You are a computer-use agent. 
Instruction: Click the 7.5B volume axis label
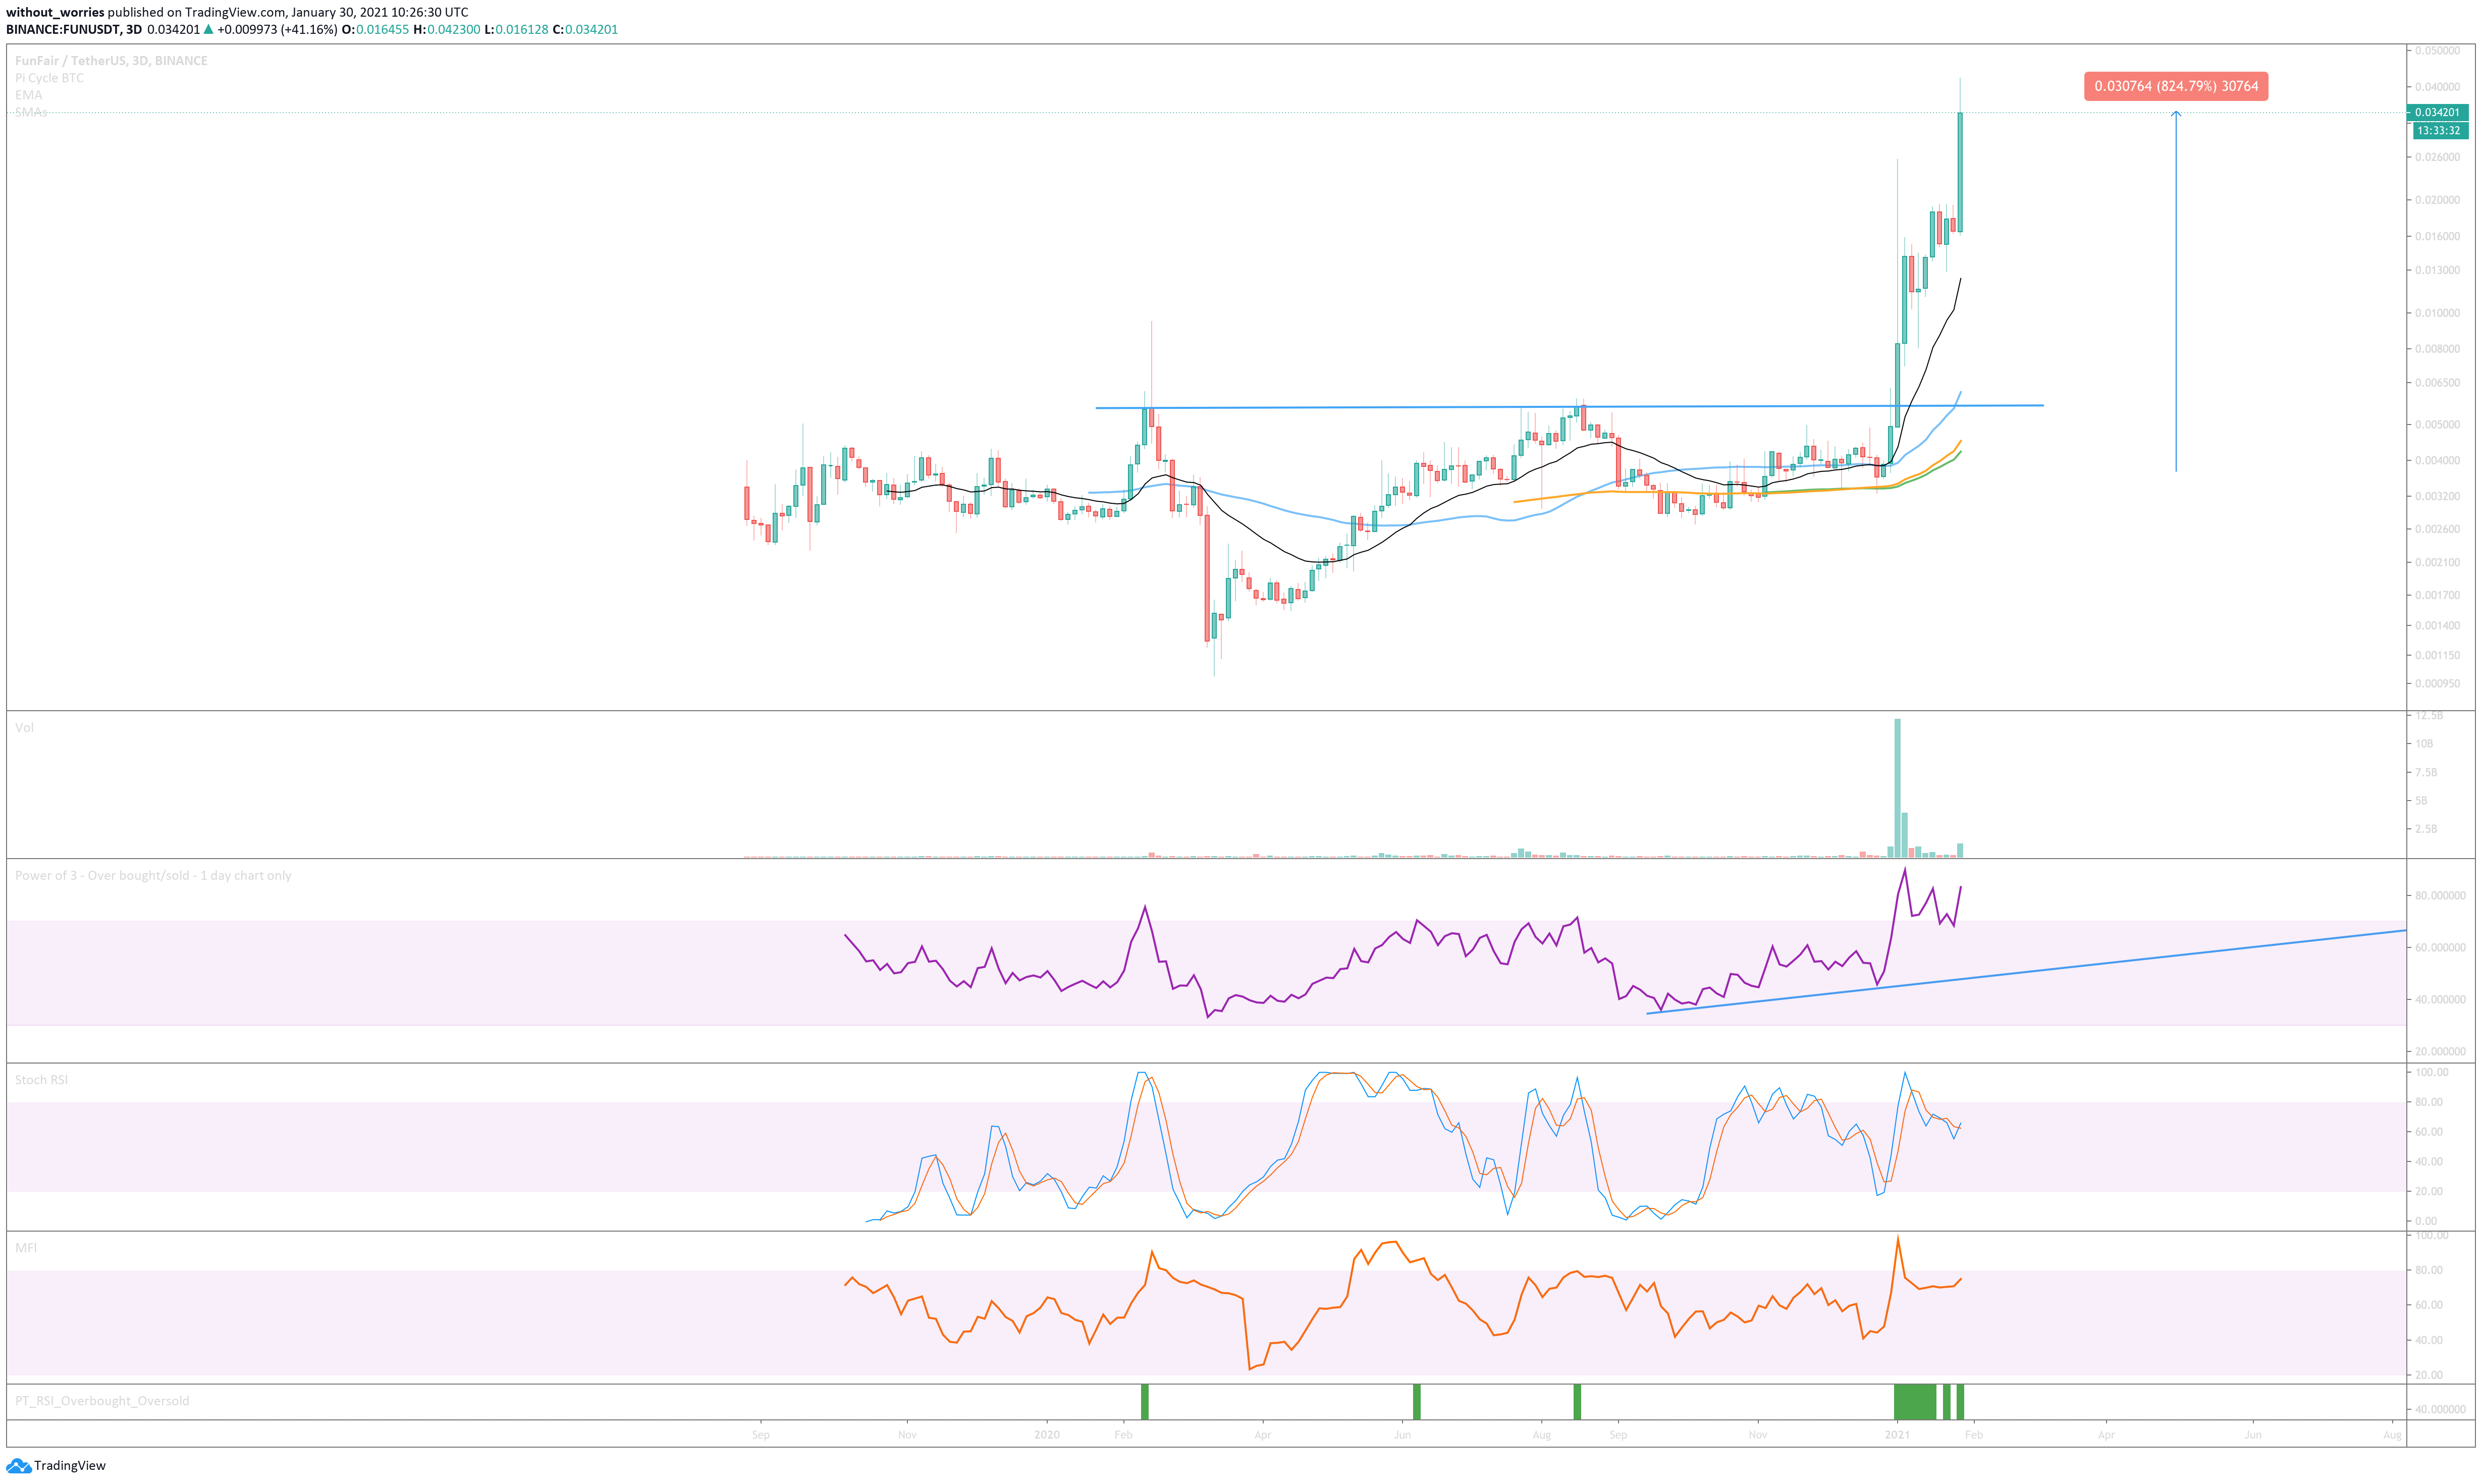pyautogui.click(x=2426, y=772)
